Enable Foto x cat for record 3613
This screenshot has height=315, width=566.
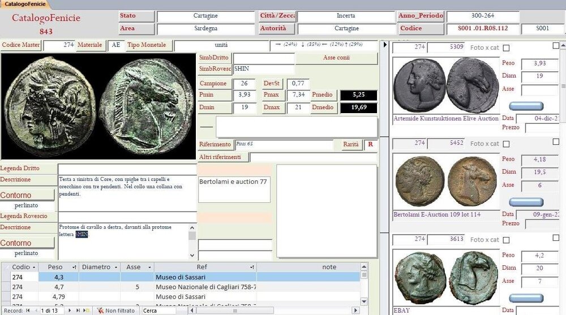coord(507,240)
